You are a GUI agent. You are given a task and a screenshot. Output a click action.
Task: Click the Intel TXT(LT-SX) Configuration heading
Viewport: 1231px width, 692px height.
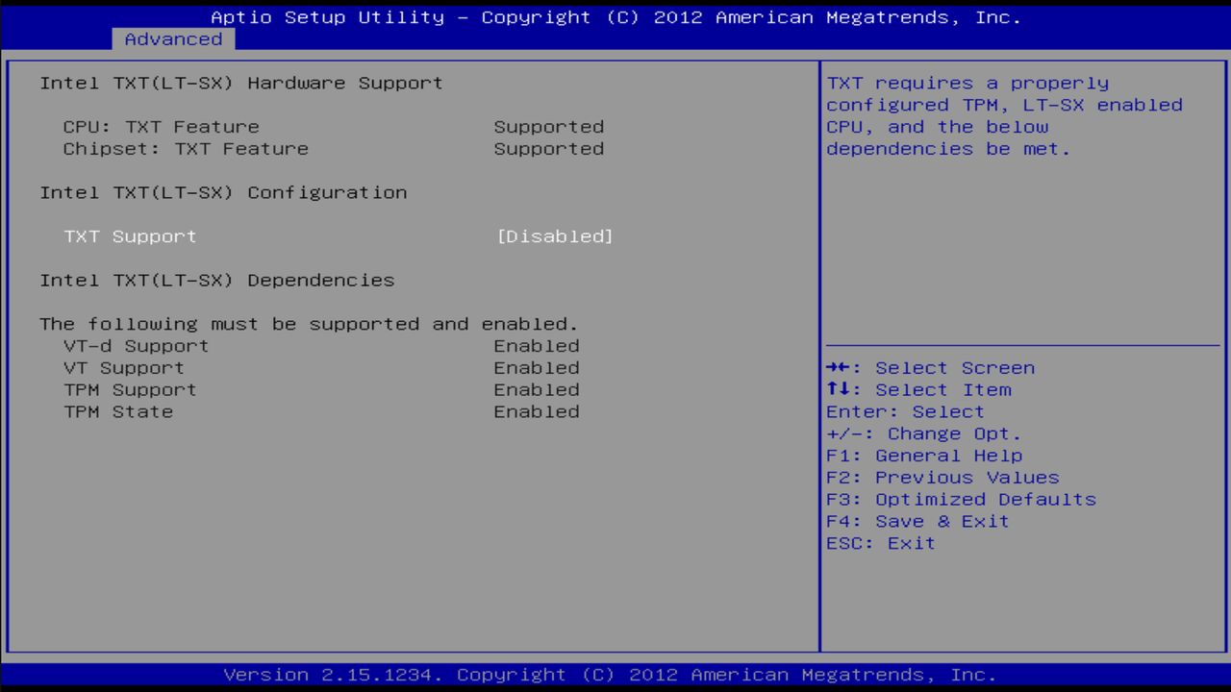[223, 192]
